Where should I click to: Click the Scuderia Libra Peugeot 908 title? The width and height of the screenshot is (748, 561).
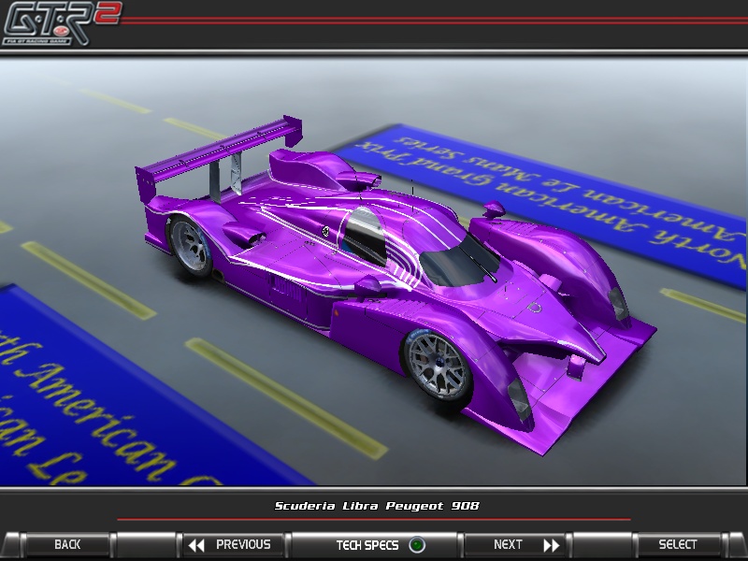point(377,506)
